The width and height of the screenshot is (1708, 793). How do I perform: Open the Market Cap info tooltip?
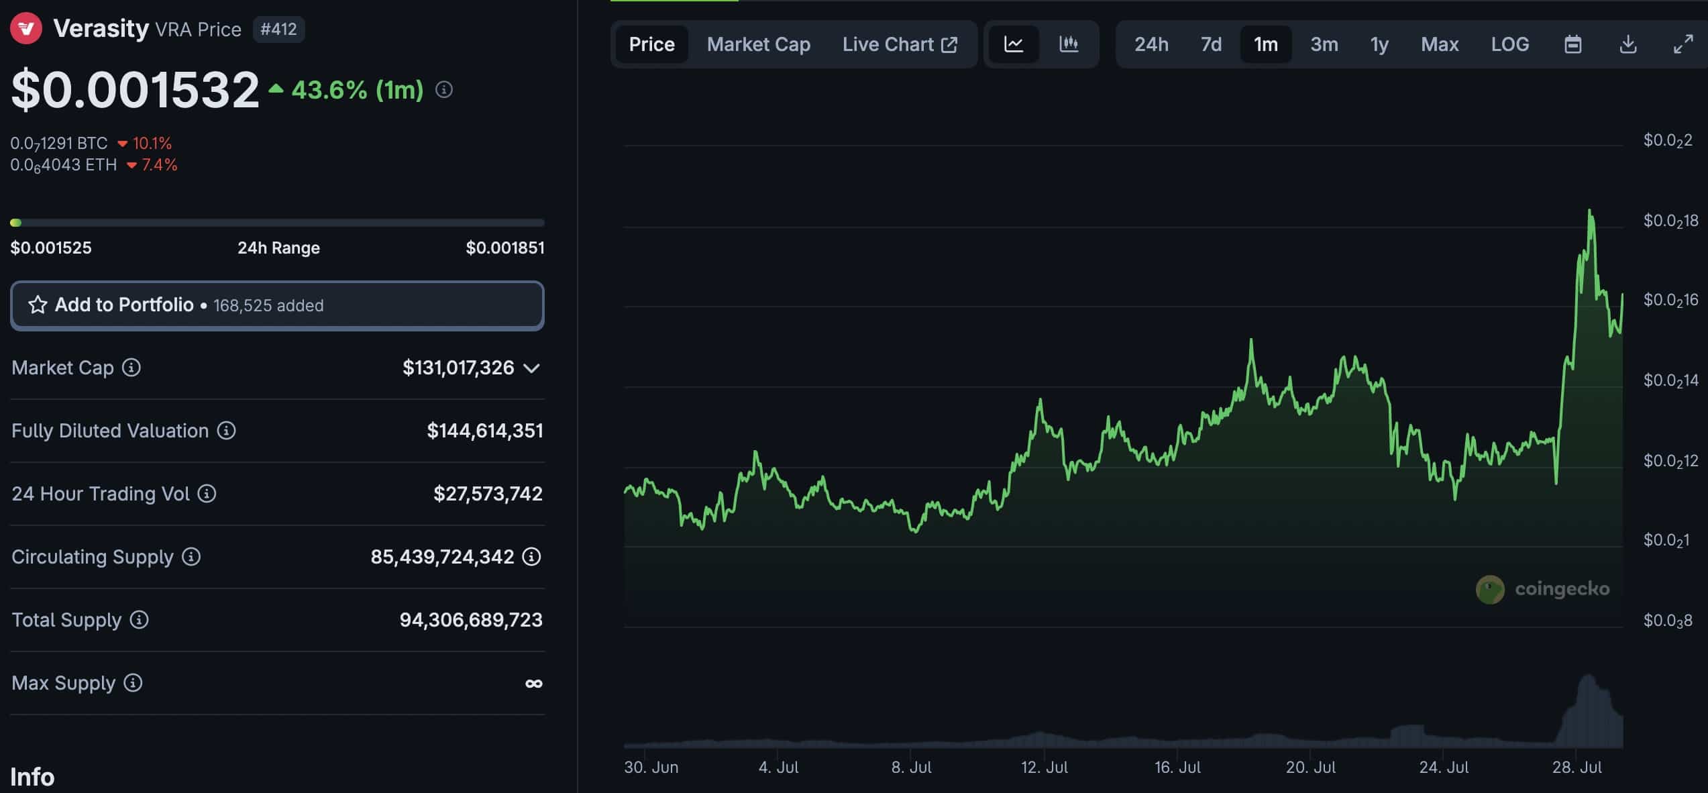131,368
